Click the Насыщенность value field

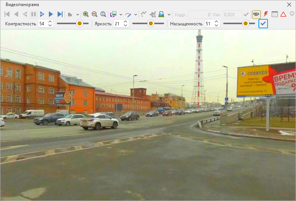pos(208,23)
